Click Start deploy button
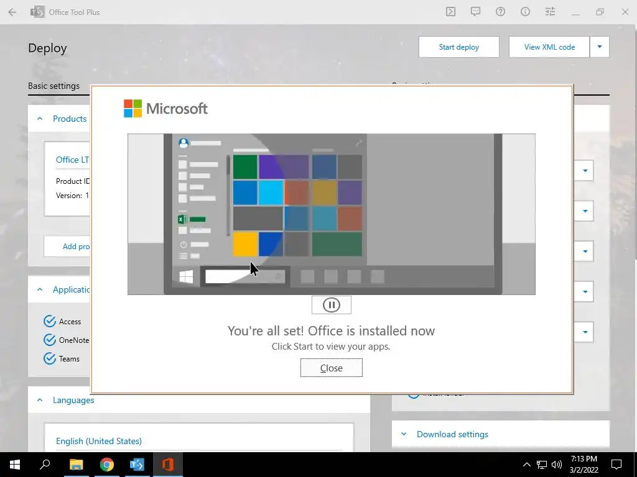The width and height of the screenshot is (637, 477). click(x=458, y=47)
